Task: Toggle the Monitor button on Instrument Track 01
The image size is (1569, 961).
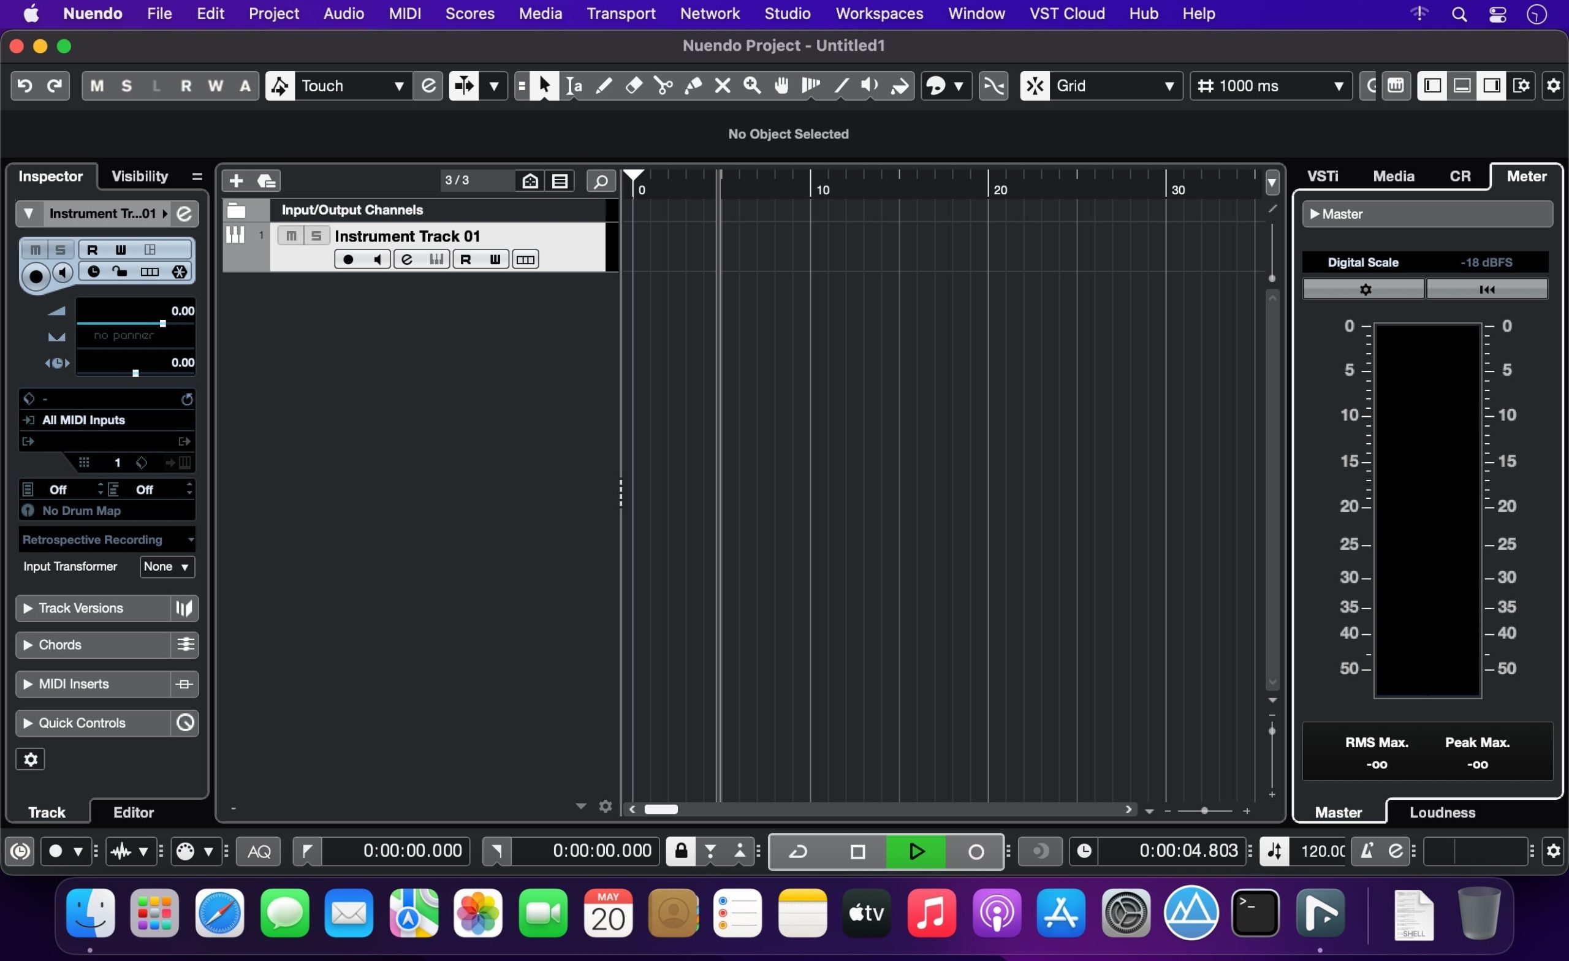Action: (378, 259)
